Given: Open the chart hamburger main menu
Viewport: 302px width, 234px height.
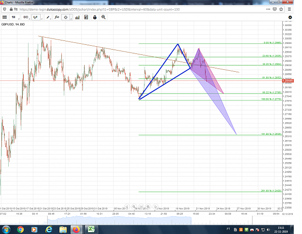Looking at the screenshot, I should (5, 17).
